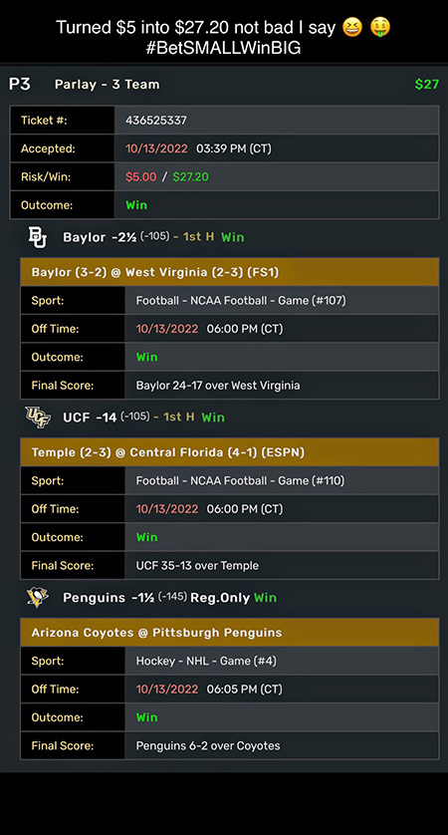
Task: Click the P3 parlay badge
Action: coord(19,84)
